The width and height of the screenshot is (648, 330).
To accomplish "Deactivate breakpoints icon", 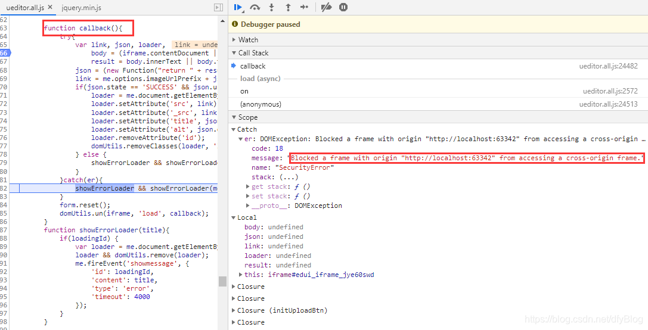I will 327,7.
